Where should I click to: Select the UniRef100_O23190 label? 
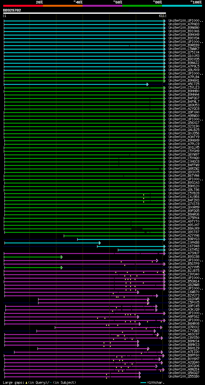[x=184, y=126]
